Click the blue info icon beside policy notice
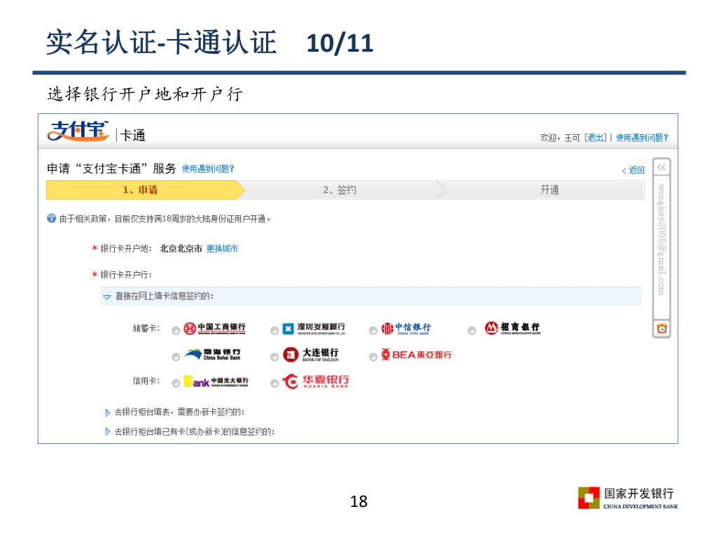This screenshot has width=717, height=537. [52, 218]
